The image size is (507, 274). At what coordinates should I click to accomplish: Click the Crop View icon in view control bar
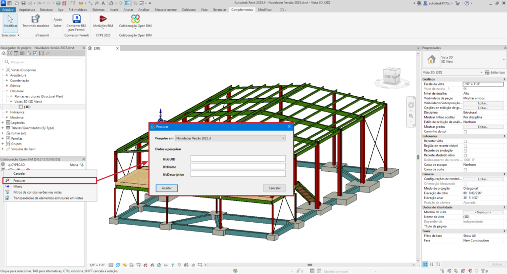146,265
